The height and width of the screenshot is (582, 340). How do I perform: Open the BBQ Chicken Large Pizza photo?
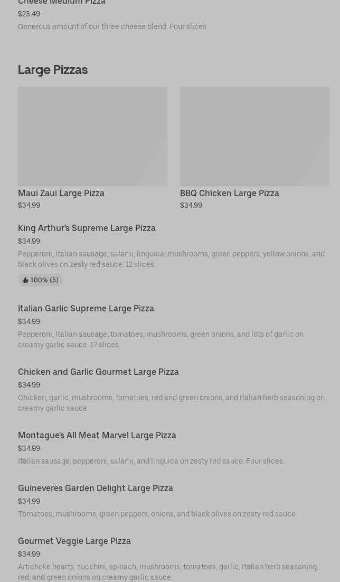[x=254, y=136]
